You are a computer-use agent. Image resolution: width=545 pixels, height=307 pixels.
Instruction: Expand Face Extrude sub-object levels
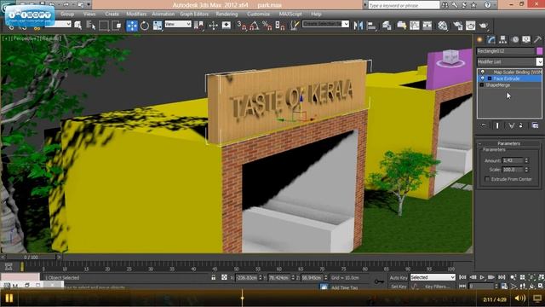(490, 78)
